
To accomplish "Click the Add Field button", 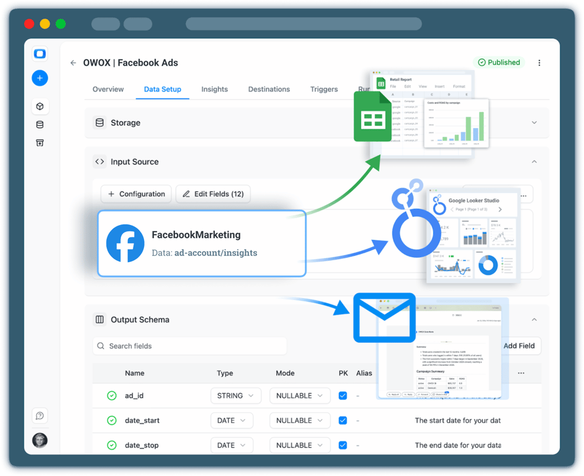I will 520,346.
